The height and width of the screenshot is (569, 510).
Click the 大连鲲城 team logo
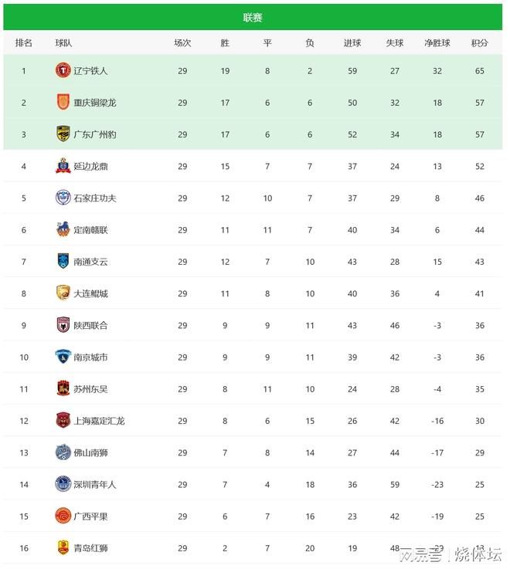tap(63, 293)
